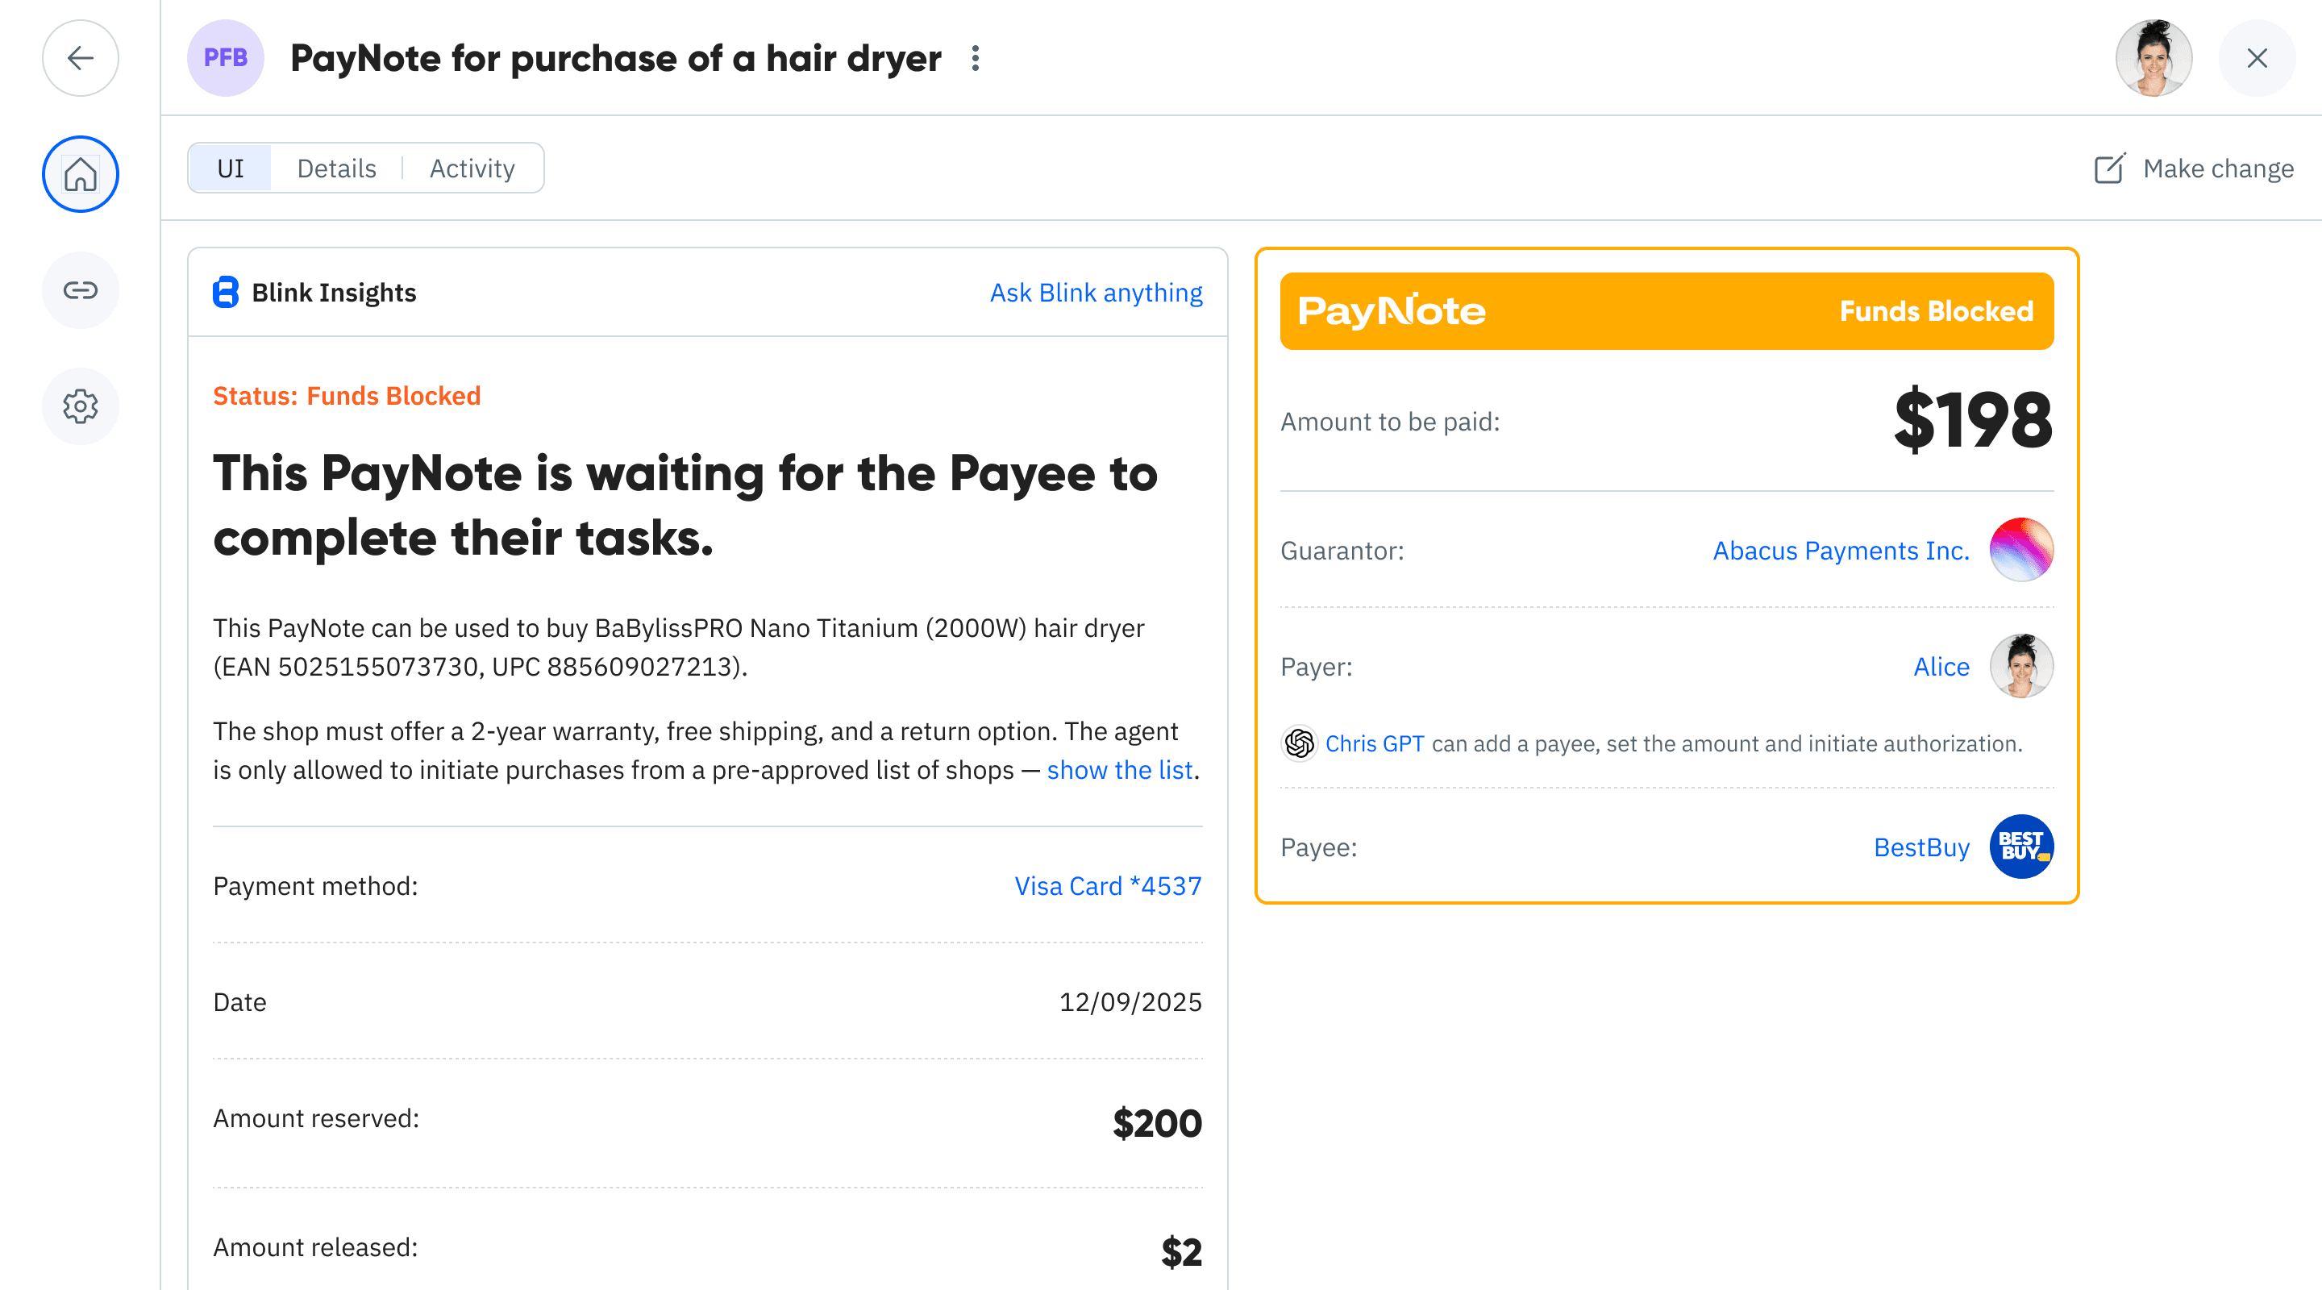Switch to the Activity tab

tap(472, 168)
